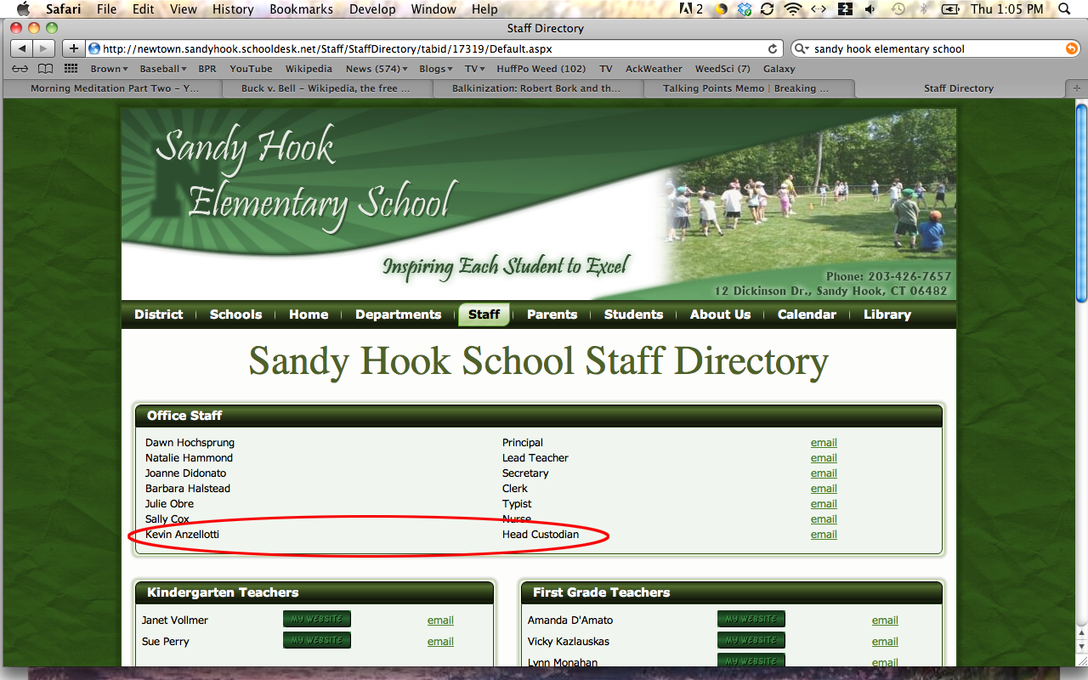Open AckWeather bookmark
Viewport: 1088px width, 680px height.
click(x=654, y=69)
